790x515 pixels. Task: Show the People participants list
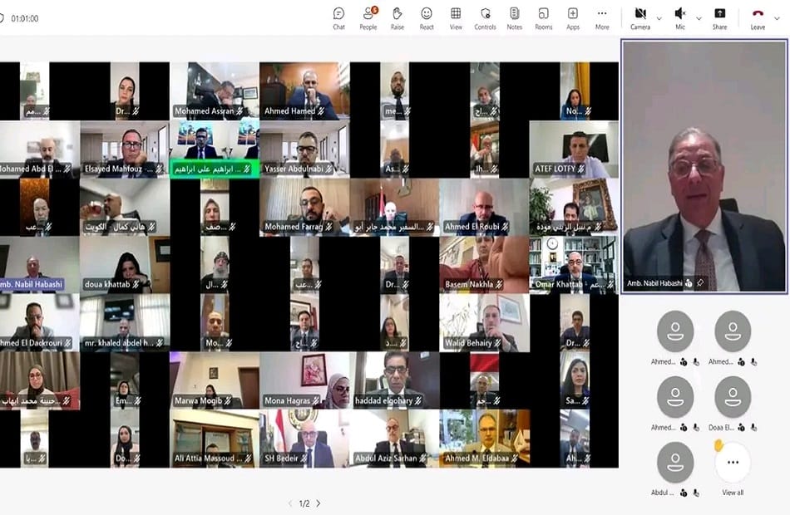(368, 17)
